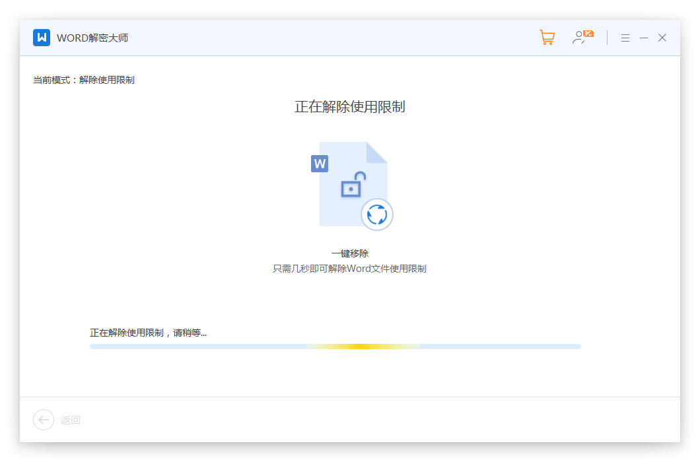700x462 pixels.
Task: Minimize the WORD解密大师 window
Action: coord(644,38)
